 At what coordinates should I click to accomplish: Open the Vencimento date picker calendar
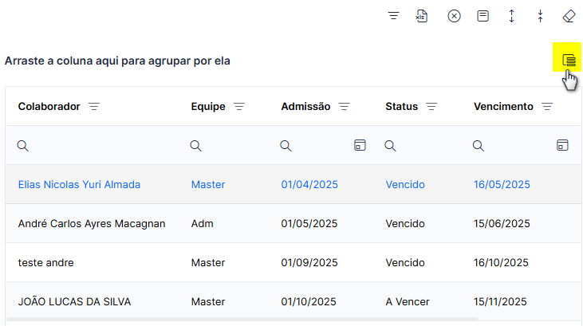pos(562,145)
